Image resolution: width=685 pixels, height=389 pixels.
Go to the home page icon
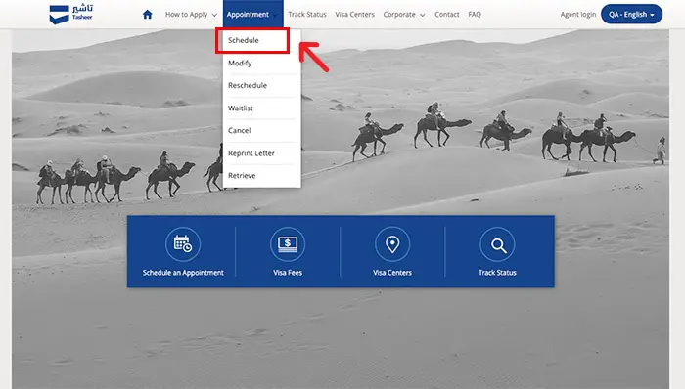coord(147,15)
